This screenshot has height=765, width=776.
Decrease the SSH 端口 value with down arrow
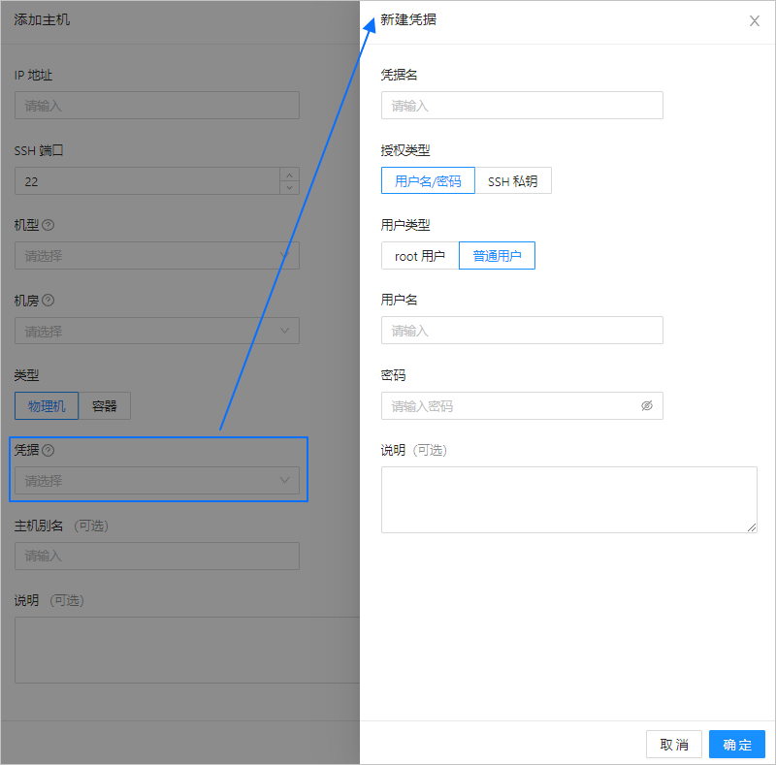pyautogui.click(x=289, y=187)
